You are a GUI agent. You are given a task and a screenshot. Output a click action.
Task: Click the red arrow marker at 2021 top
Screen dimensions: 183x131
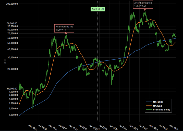pos(66,33)
